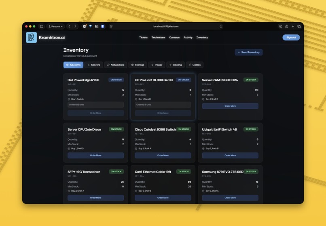This screenshot has width=326, height=226.
Task: Reload the page using refresh icon
Action: tap(220, 26)
